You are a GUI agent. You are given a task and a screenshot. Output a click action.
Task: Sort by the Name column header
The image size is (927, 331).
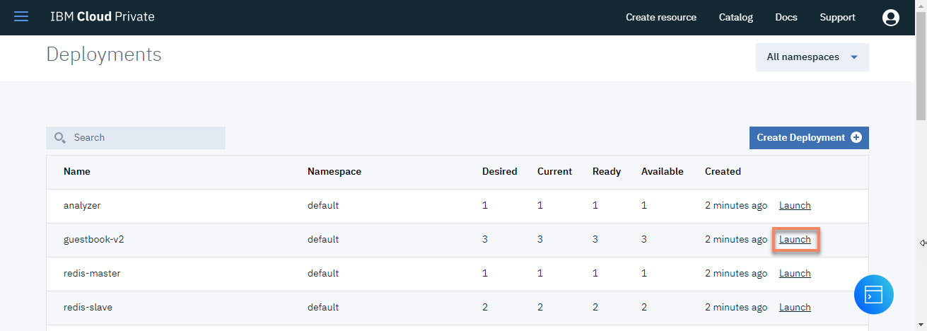tap(77, 172)
